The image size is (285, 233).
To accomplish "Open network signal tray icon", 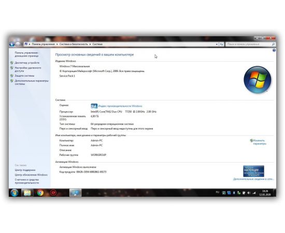I will point(254,193).
